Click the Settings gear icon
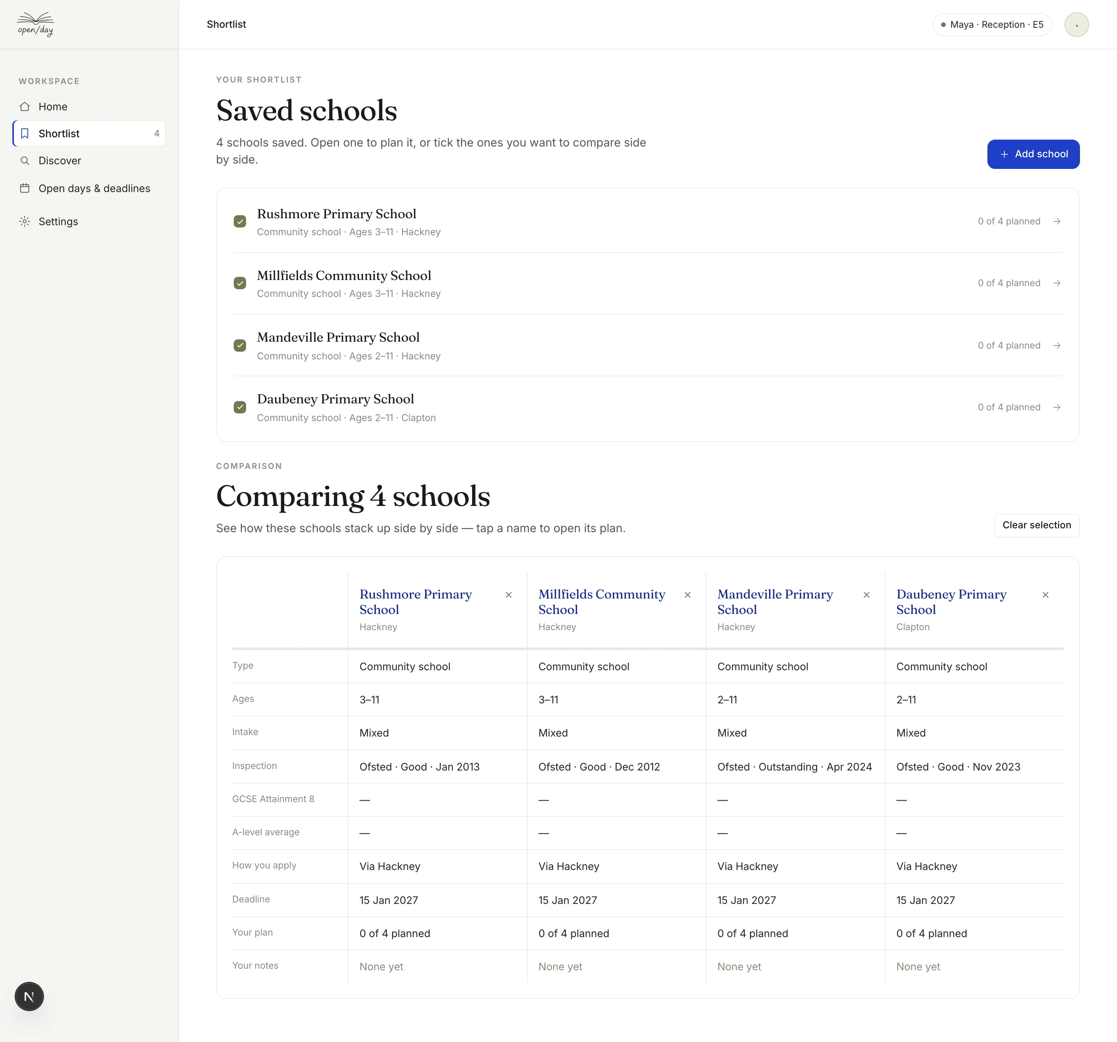The image size is (1117, 1042). coord(25,221)
